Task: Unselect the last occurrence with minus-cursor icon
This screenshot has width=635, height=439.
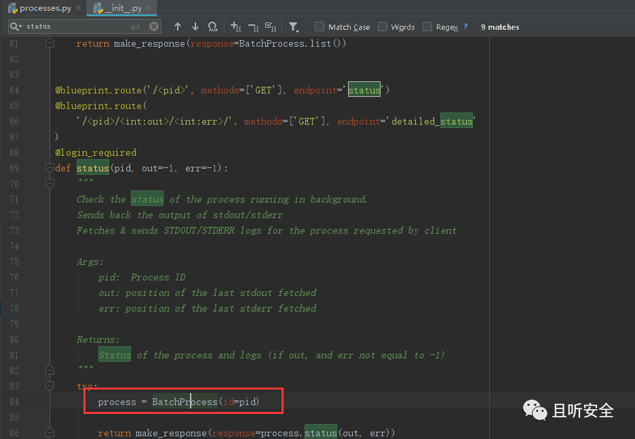Action: [254, 26]
